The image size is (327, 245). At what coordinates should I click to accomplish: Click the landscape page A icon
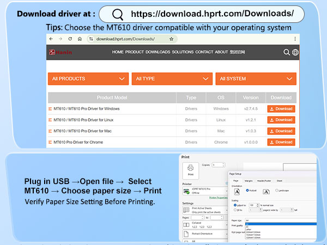click(266, 192)
